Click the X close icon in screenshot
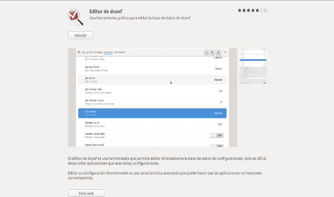 [x=225, y=52]
